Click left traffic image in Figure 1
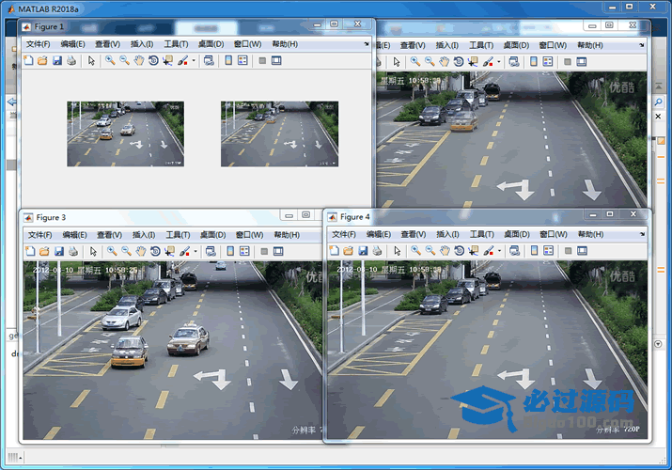Viewport: 672px width, 470px height. (125, 133)
